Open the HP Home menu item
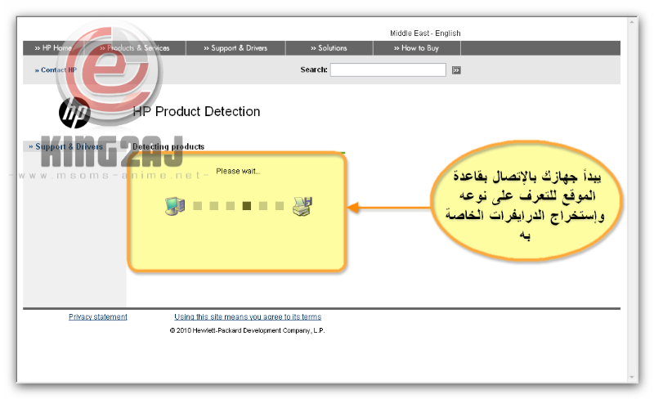This screenshot has height=399, width=654. tap(53, 48)
